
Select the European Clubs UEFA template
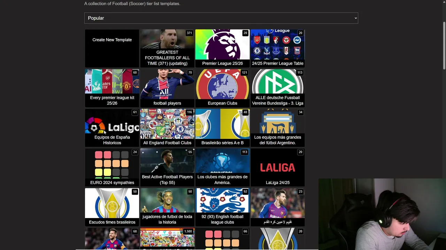(x=222, y=88)
